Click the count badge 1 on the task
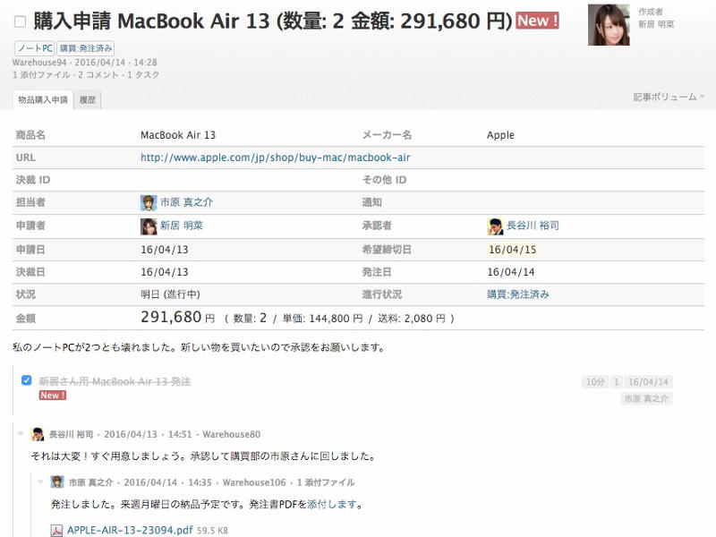 tap(616, 382)
